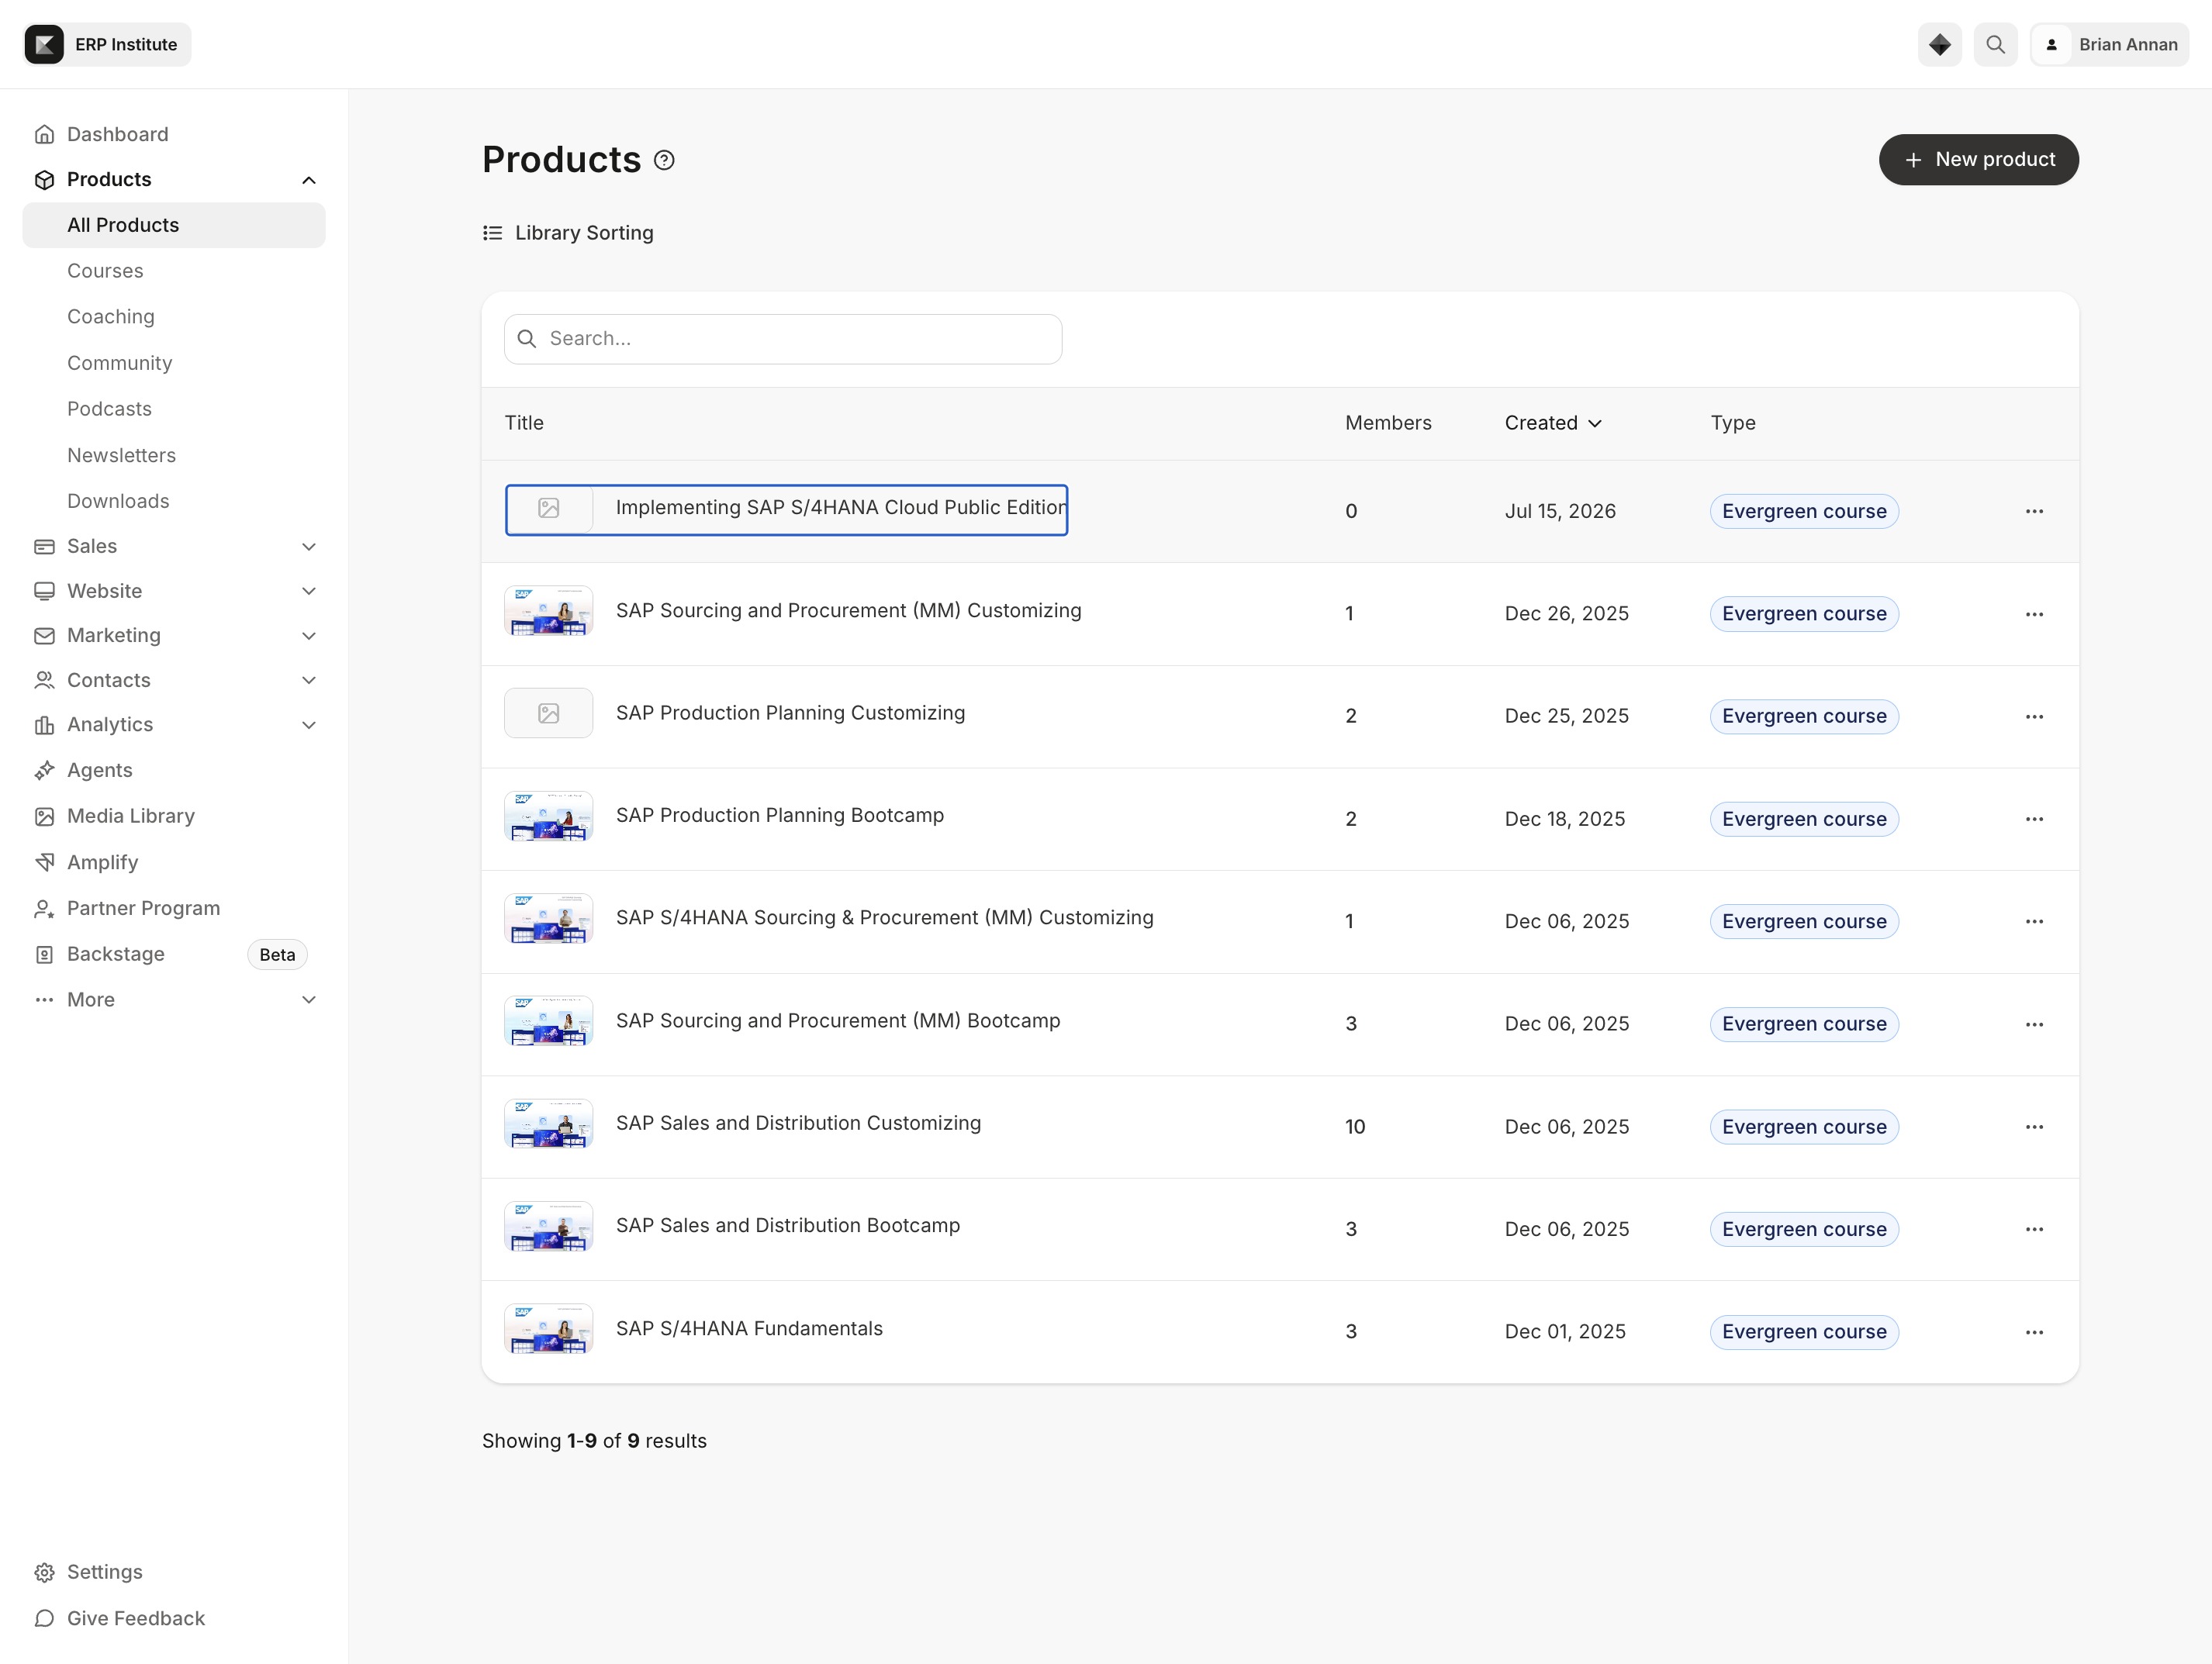Screen dimensions: 2212x1664
Task: Open Partner Program person-star icon
Action: tap(44, 908)
